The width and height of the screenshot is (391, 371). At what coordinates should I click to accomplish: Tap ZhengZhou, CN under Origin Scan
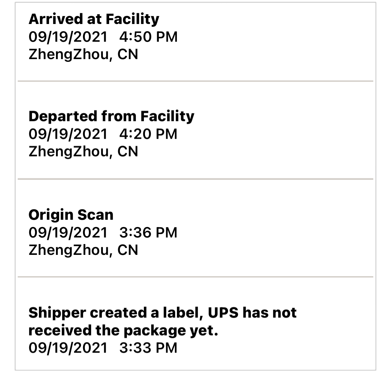pos(83,250)
